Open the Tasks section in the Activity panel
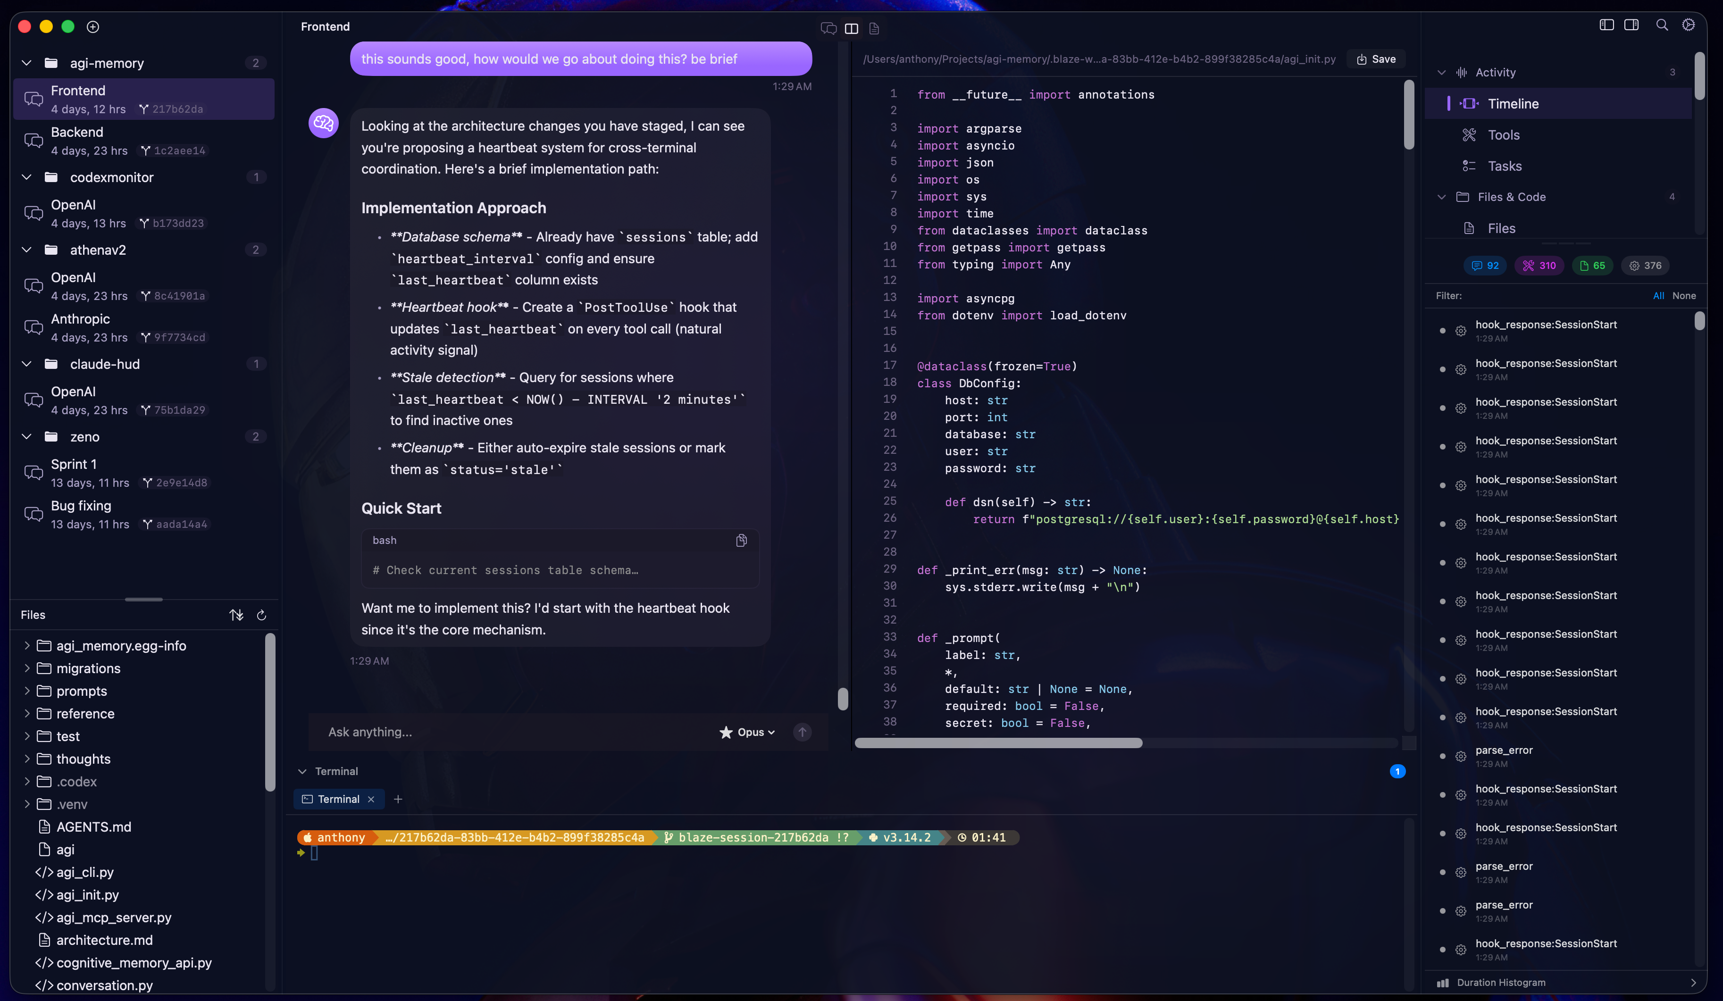The width and height of the screenshot is (1723, 1001). point(1505,166)
